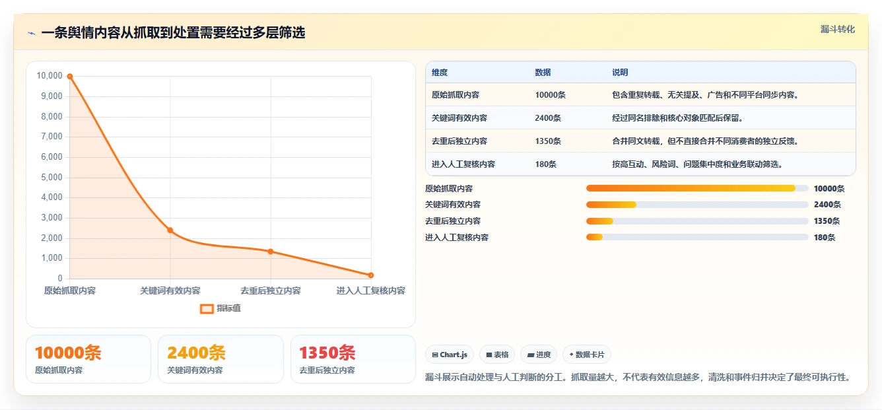Screen dimensions: 882x410
Task: Click progress label 进入人工复核内容
Action: pos(457,238)
